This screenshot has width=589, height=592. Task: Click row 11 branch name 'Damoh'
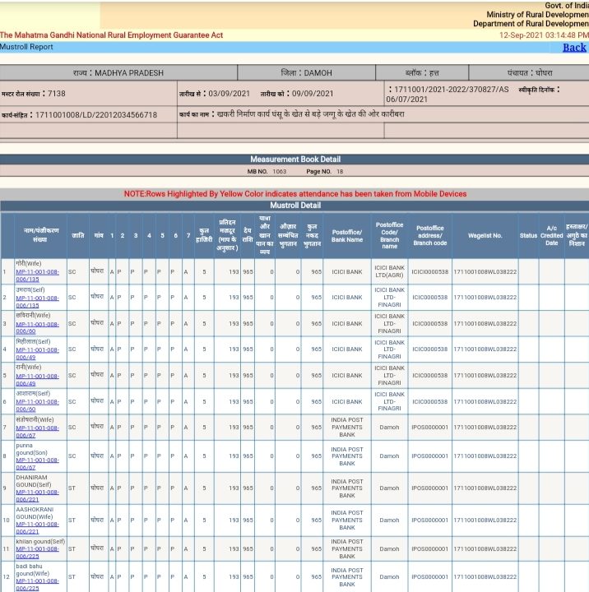coord(389,549)
